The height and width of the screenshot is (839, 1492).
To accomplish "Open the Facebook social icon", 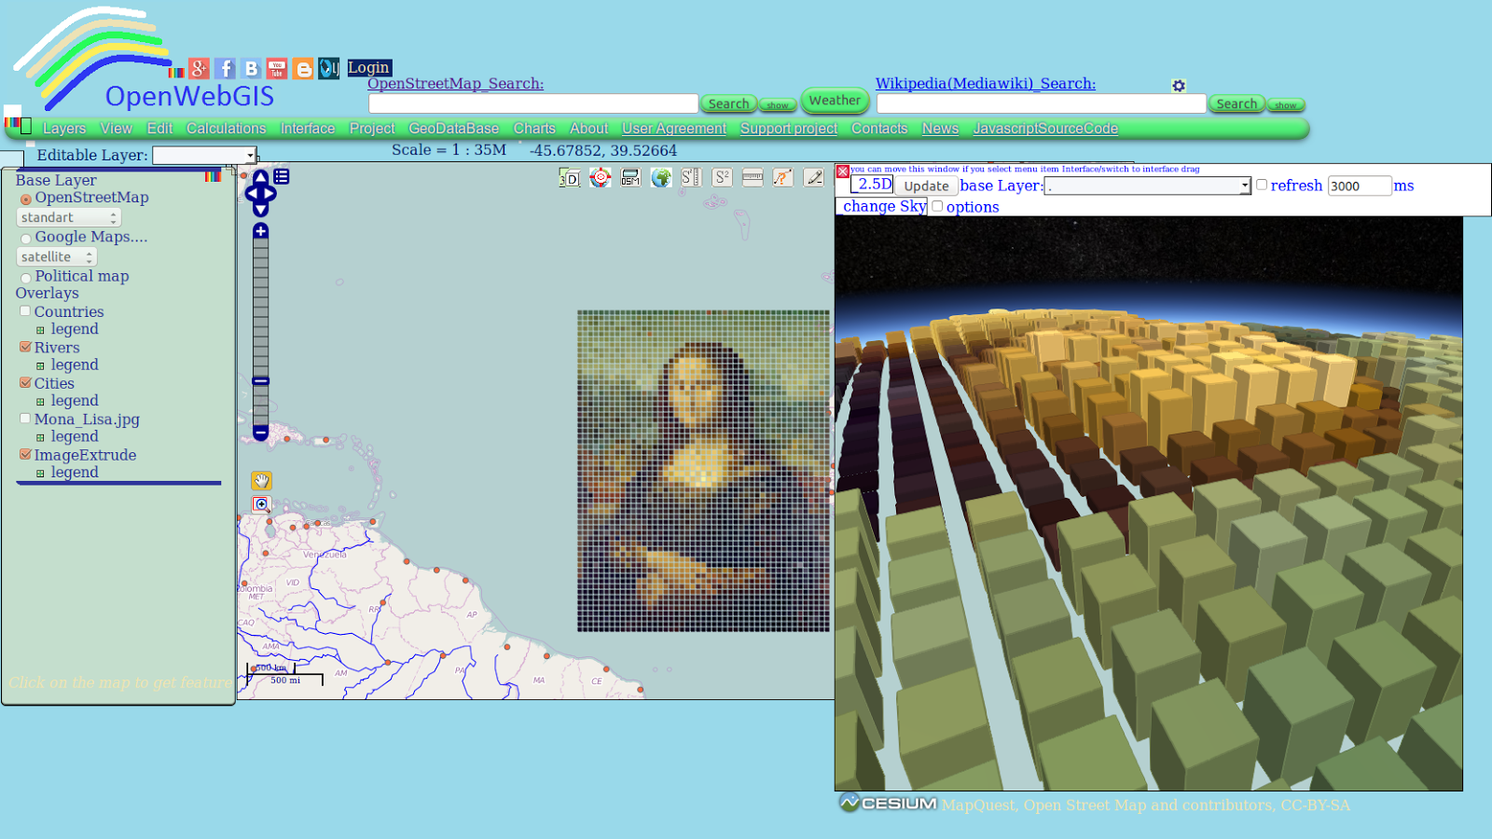I will pyautogui.click(x=225, y=68).
